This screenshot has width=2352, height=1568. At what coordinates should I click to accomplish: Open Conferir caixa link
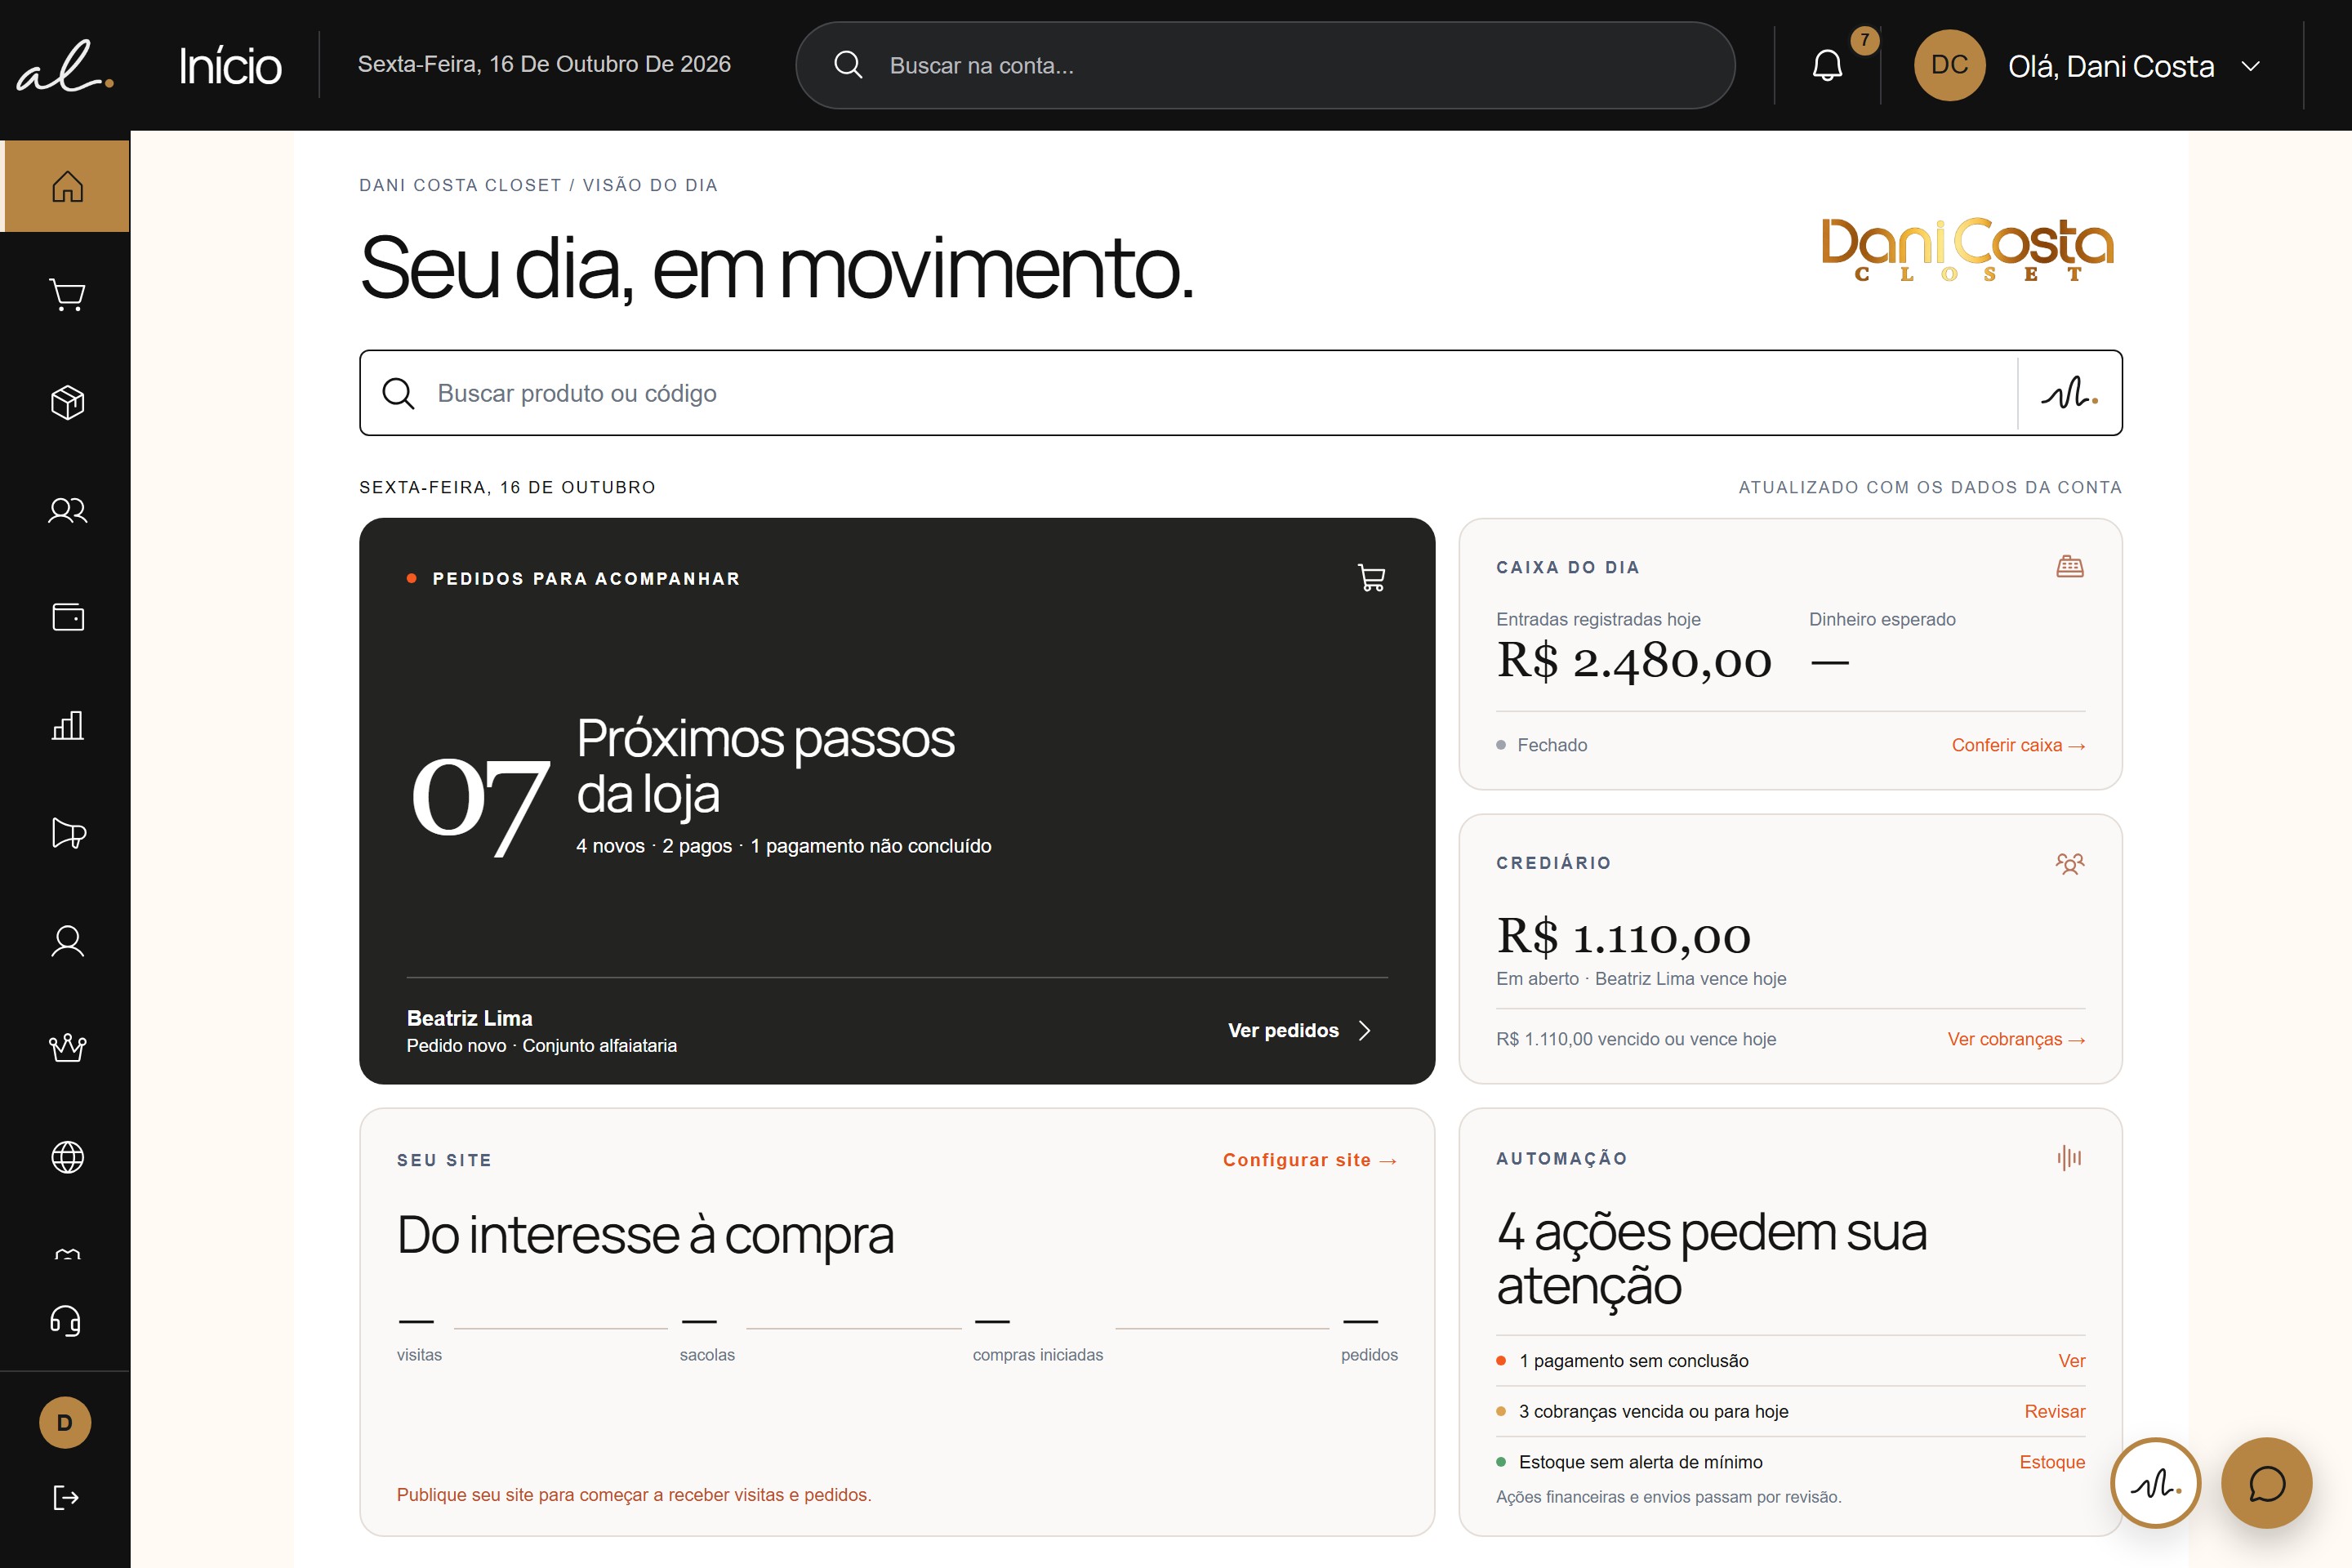[2018, 745]
